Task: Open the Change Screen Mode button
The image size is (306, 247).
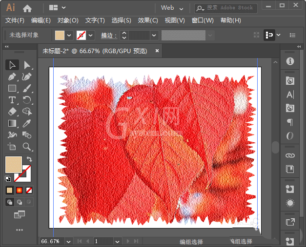Action: coord(20,214)
